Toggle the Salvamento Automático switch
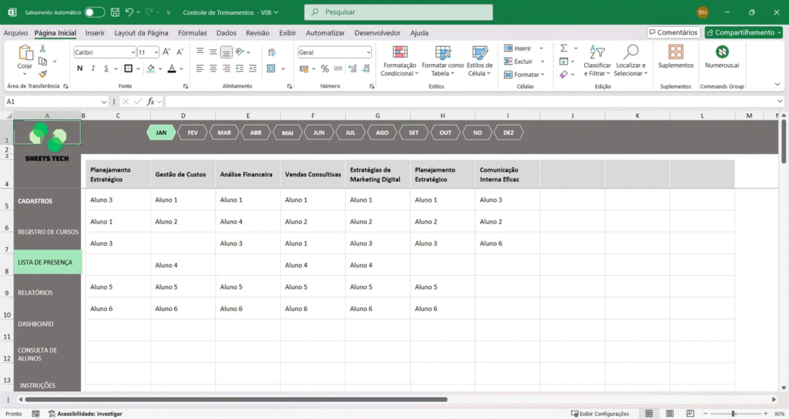 click(95, 12)
